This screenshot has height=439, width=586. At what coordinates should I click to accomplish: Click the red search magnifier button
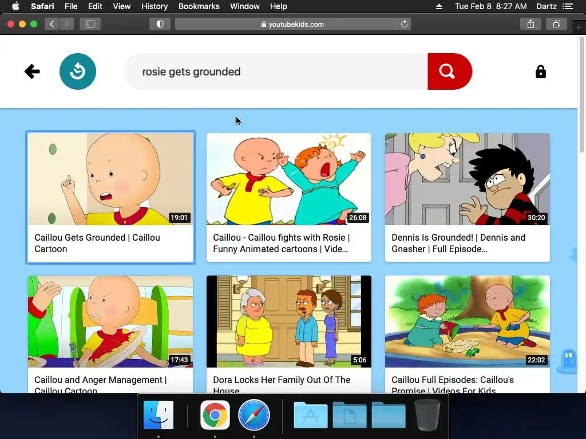click(x=450, y=71)
